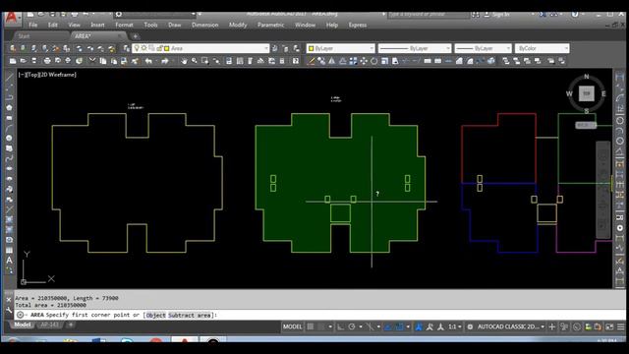
Task: Close the command line window with X
Action: (9, 299)
